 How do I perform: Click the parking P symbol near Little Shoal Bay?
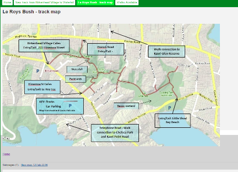click(x=169, y=108)
